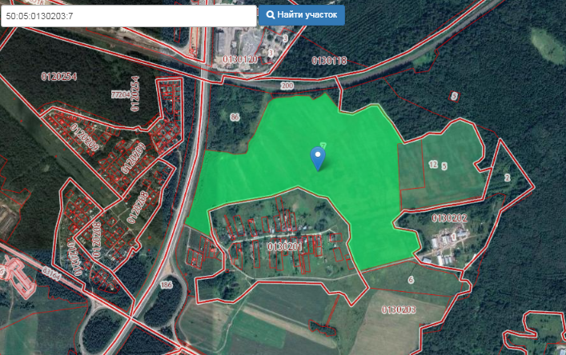Focus the cadastral number search field
The width and height of the screenshot is (566, 355).
click(128, 15)
